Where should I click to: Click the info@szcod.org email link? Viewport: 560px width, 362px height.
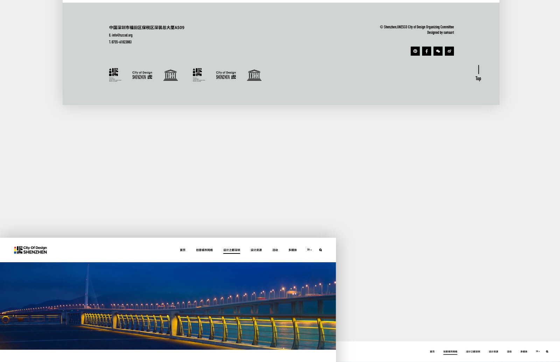(122, 35)
